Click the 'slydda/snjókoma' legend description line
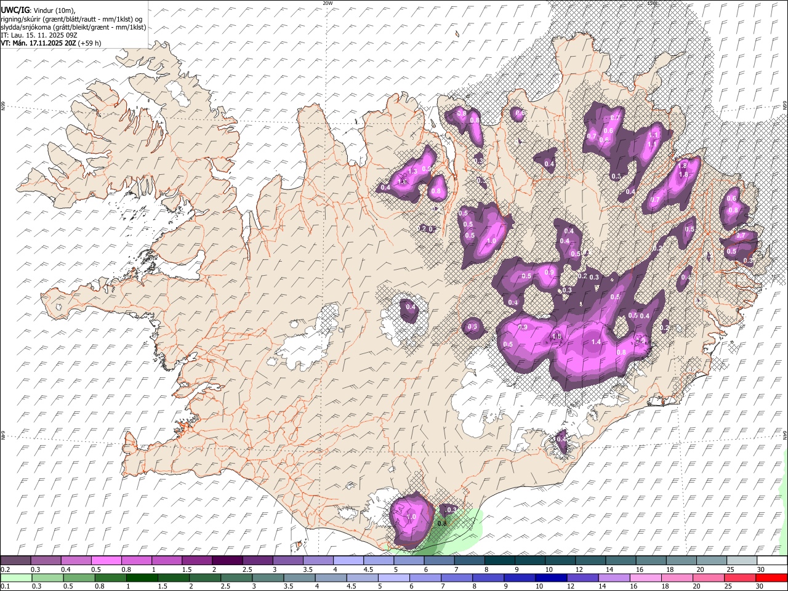 coord(74,27)
